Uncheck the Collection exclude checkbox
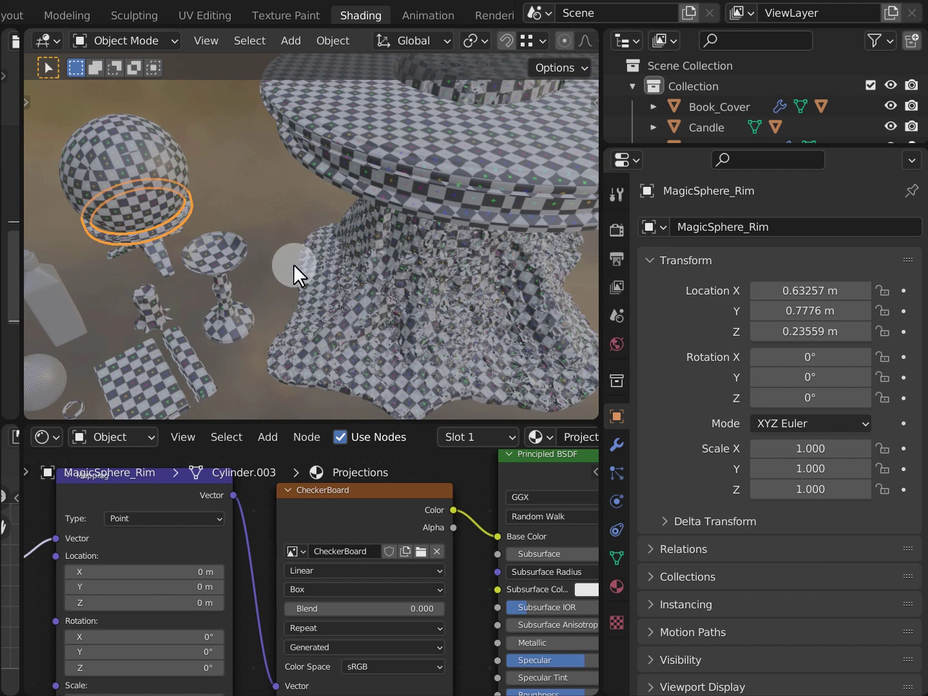The image size is (928, 696). [871, 85]
